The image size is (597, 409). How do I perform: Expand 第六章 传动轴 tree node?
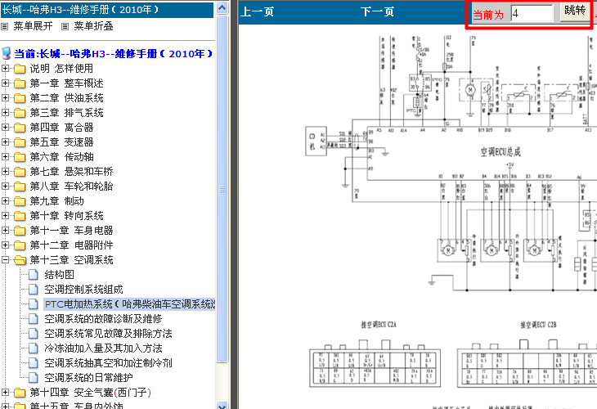pyautogui.click(x=6, y=157)
